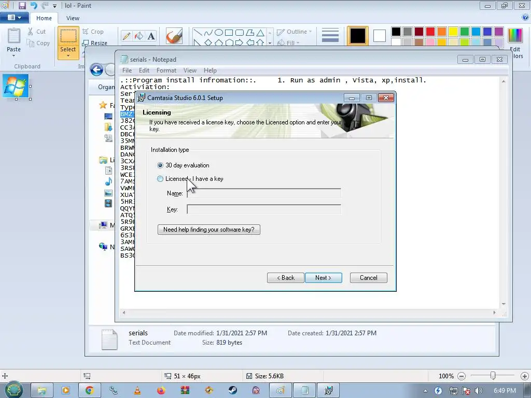Click the Zoom in plus button
Viewport: 531px width, 398px height.
point(525,376)
